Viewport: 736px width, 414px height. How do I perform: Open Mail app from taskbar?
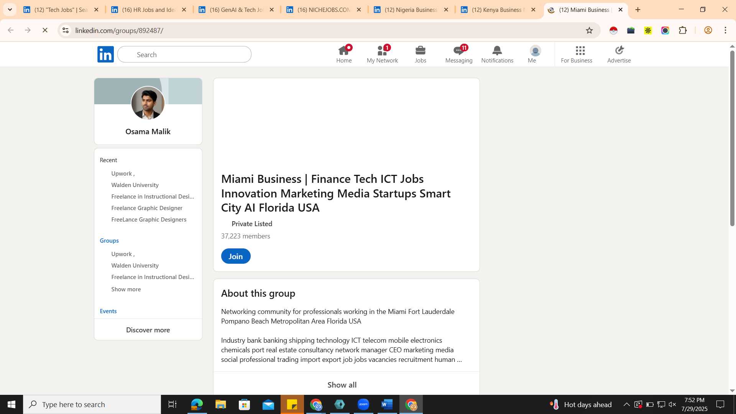(x=268, y=404)
